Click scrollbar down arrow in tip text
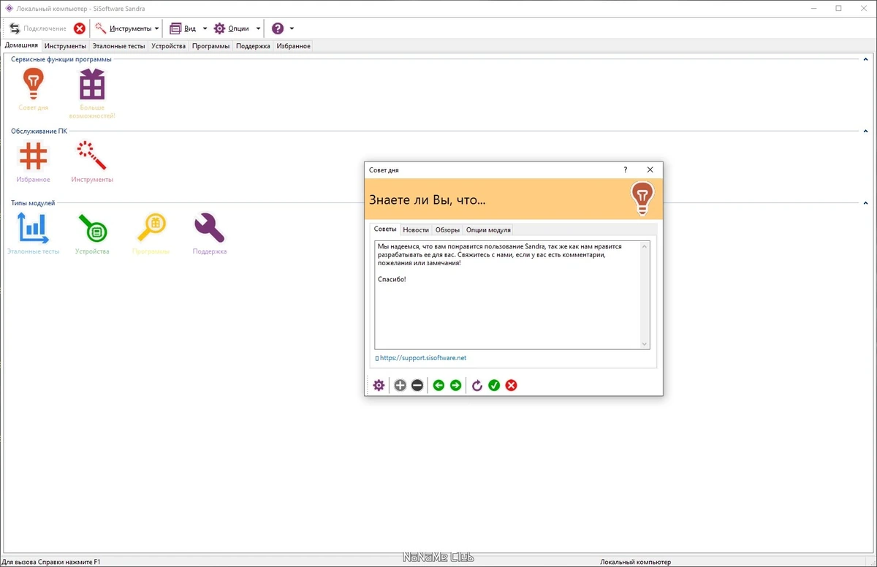Image resolution: width=877 pixels, height=567 pixels. point(645,343)
